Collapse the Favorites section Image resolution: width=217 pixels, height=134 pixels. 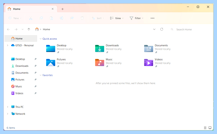click(x=41, y=75)
